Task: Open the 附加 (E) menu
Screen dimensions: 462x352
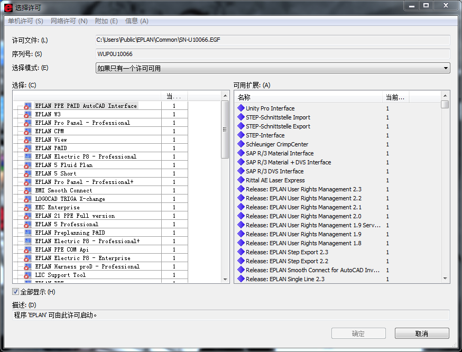Action: (106, 21)
